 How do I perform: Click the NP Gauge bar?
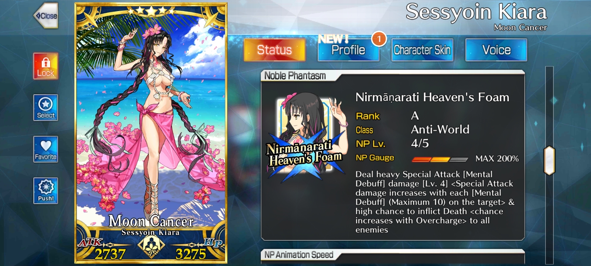point(440,159)
